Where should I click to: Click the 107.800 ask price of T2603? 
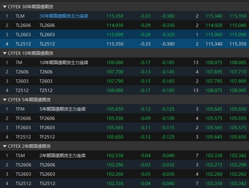pyautogui.click(x=238, y=81)
